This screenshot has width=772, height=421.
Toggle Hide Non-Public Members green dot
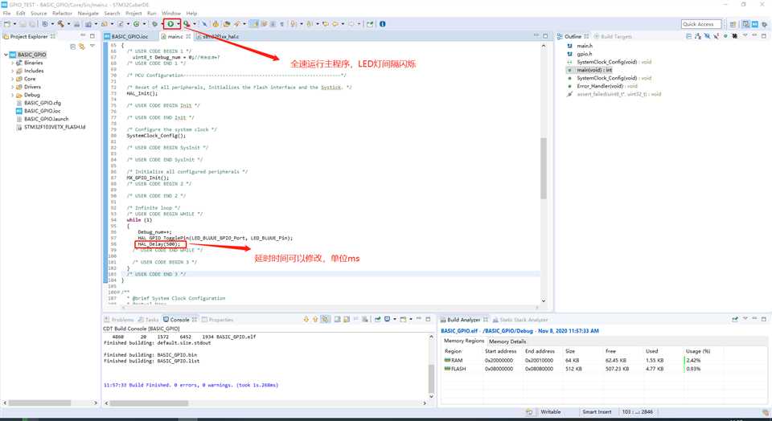click(x=725, y=36)
